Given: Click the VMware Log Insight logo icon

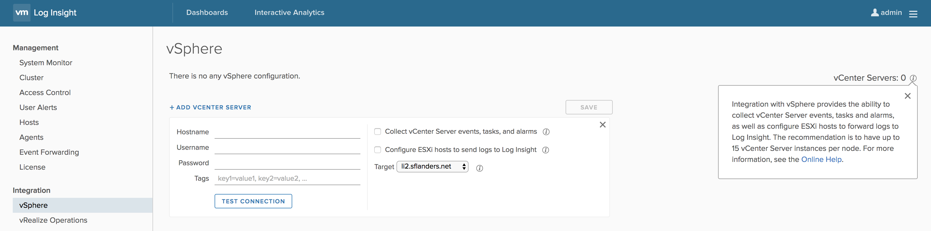Looking at the screenshot, I should (22, 13).
